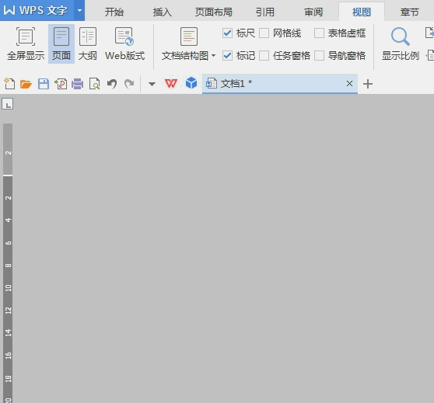Click the Save floppy disk icon
The image size is (434, 403).
pos(44,84)
